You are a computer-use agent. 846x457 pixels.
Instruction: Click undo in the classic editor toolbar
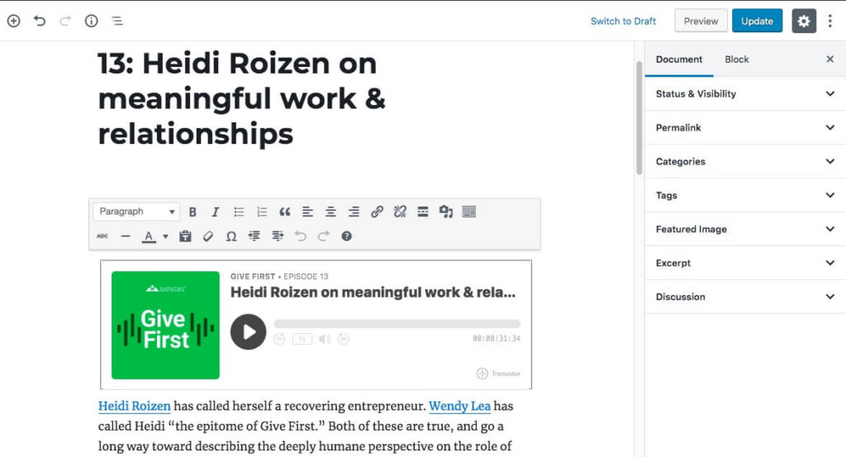click(301, 236)
